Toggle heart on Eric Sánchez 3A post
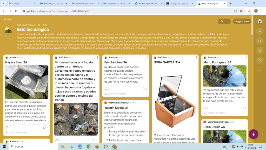This screenshot has height=150, width=266. [106, 89]
